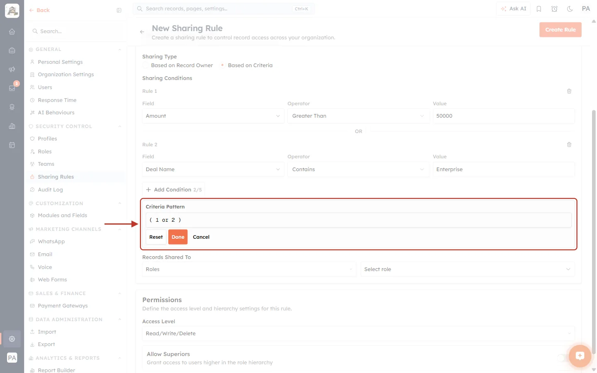Open Rule 2 Field dropdown Deal Name
This screenshot has height=373, width=597.
pos(213,170)
